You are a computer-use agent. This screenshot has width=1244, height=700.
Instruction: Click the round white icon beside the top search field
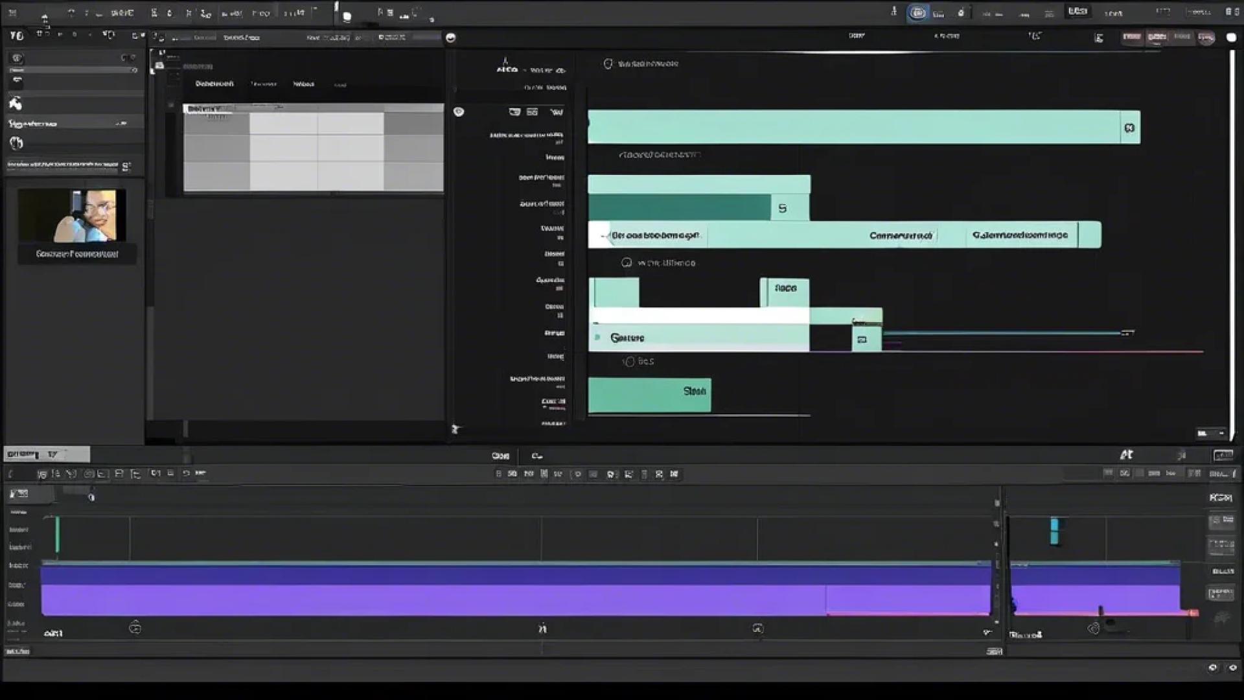tap(451, 38)
